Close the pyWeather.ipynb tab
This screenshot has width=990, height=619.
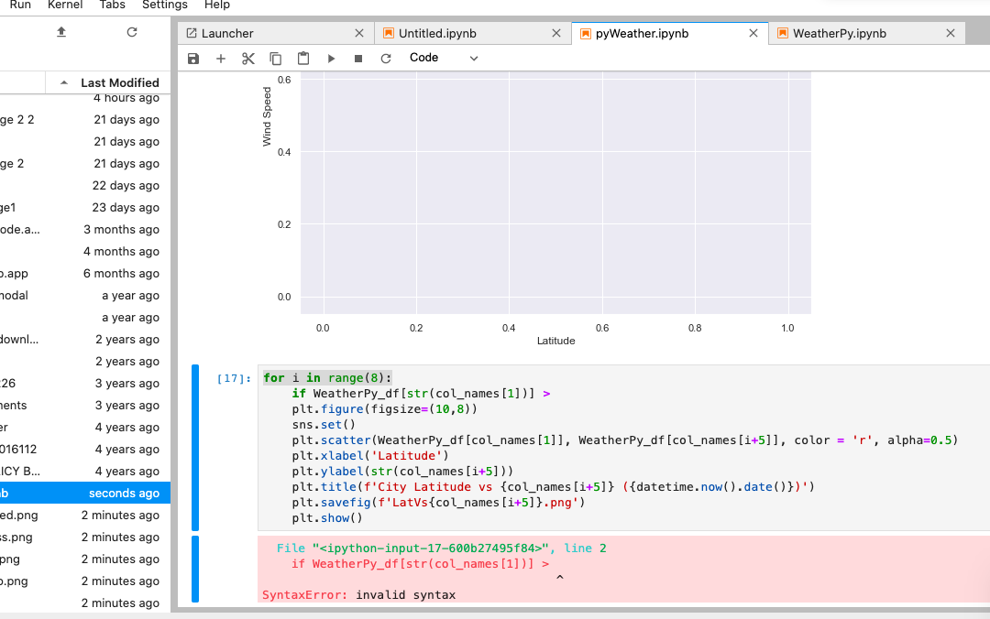coord(753,34)
